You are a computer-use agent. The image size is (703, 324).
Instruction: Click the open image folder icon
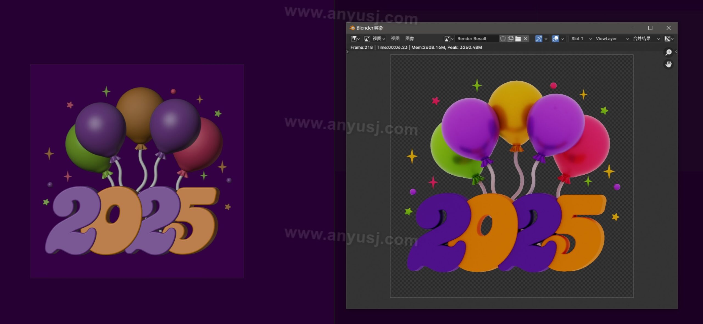pos(518,39)
